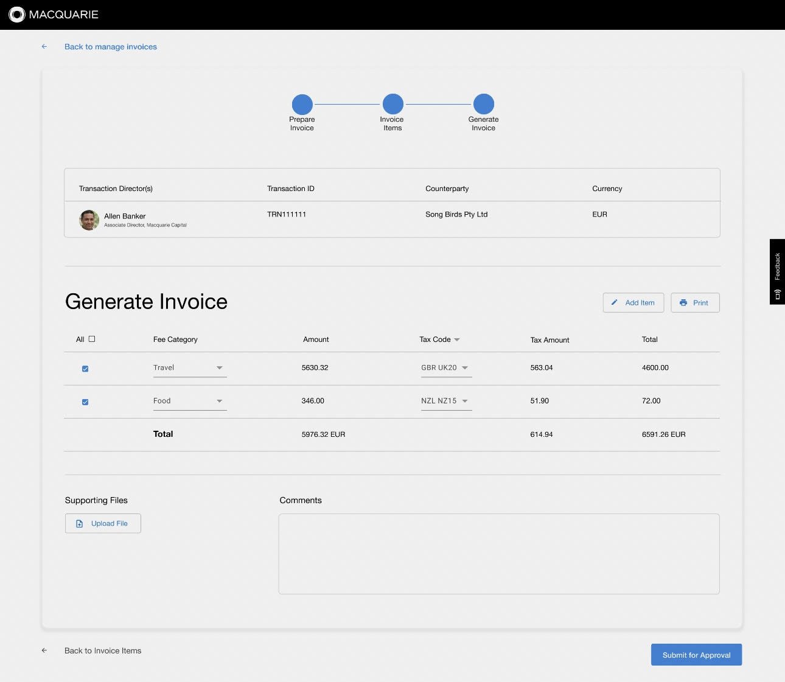Open the GBR UK20 tax code dropdown
785x682 pixels.
446,368
